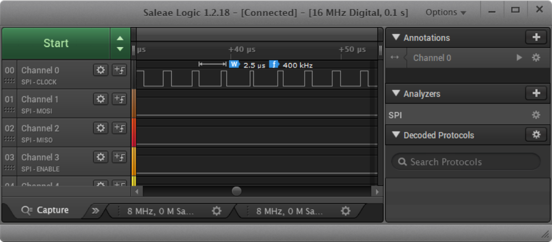Select Channel 2 SPI - MISO label
The height and width of the screenshot is (242, 552).
[36, 140]
